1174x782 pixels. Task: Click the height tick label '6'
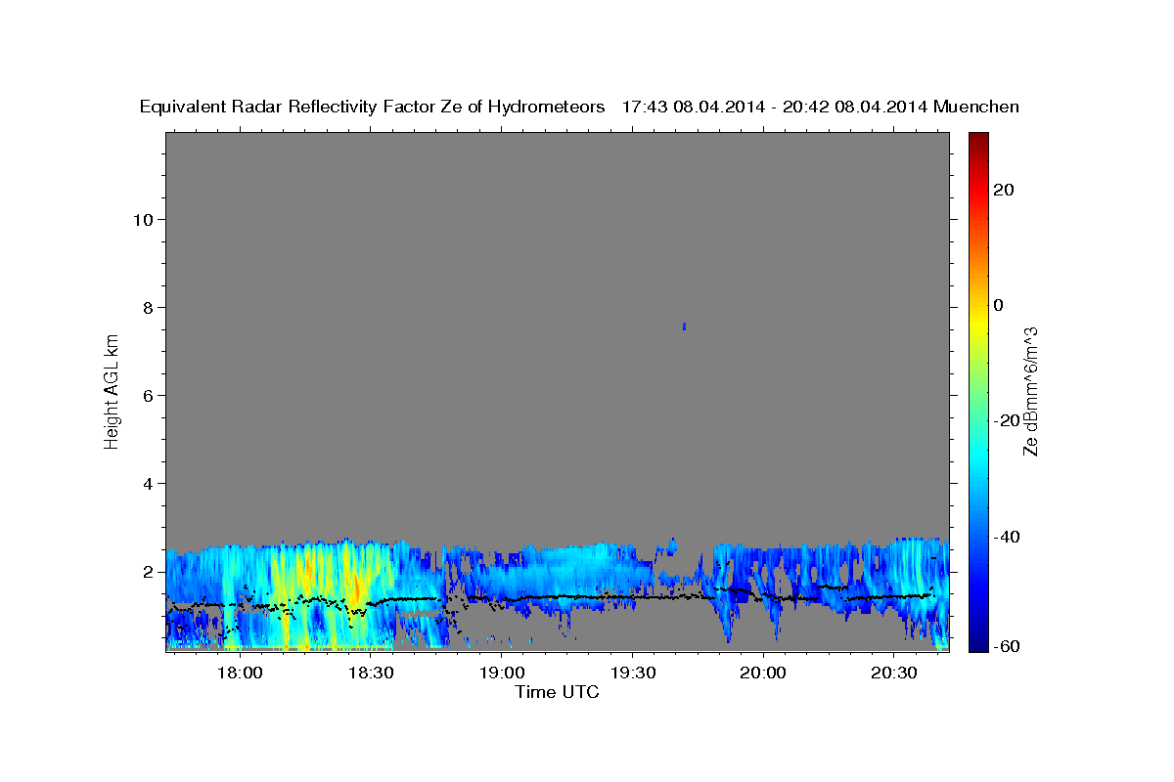coord(147,395)
